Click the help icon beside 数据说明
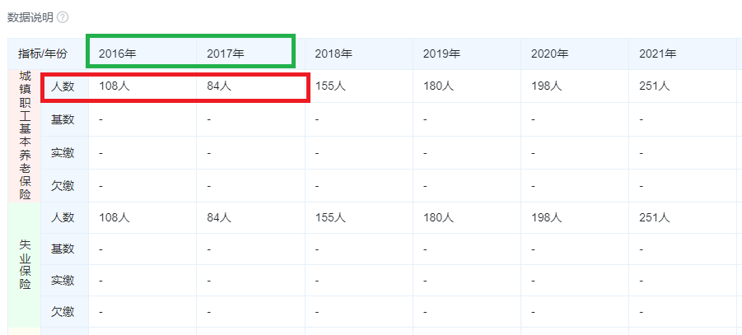This screenshot has width=742, height=335. [63, 17]
